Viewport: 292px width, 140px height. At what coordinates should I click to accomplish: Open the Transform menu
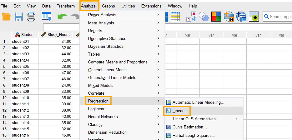click(66, 6)
